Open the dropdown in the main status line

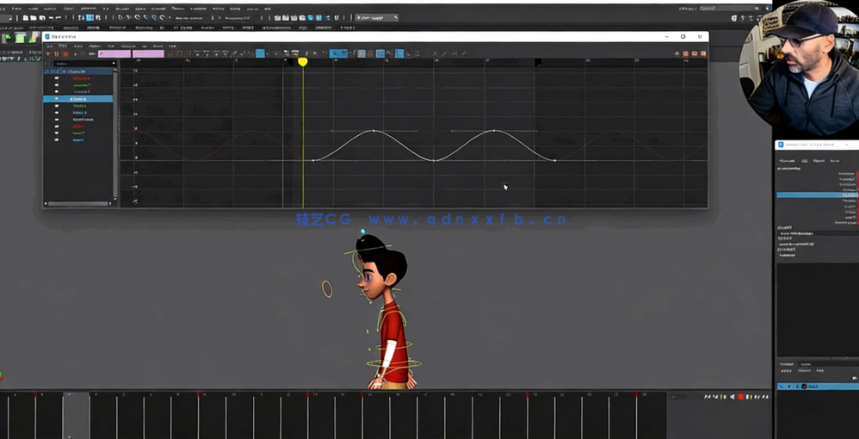tap(377, 17)
